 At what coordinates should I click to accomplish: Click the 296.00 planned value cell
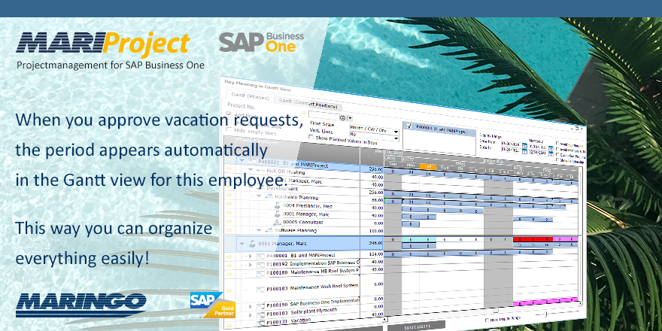click(x=372, y=169)
